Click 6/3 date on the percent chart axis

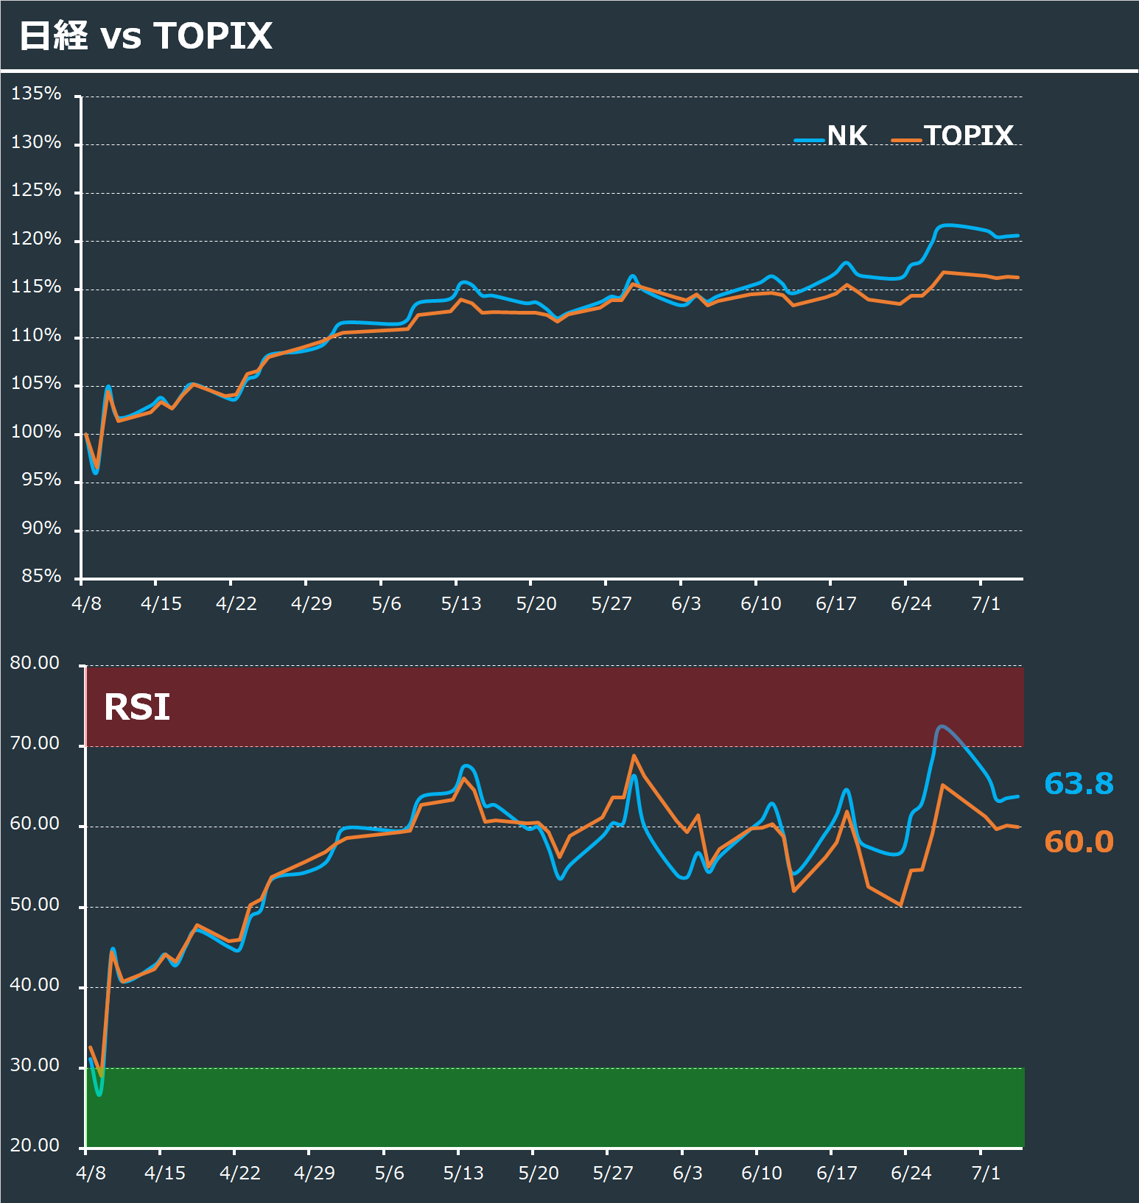[687, 604]
